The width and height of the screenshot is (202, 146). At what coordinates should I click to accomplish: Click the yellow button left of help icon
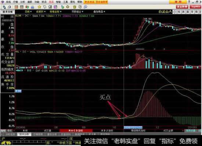pos(178,2)
